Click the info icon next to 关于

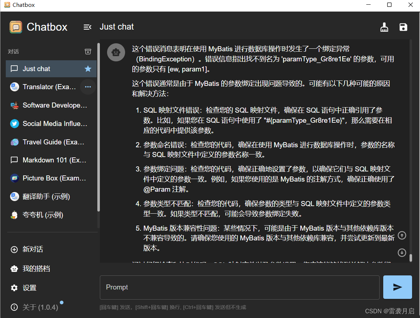14,307
